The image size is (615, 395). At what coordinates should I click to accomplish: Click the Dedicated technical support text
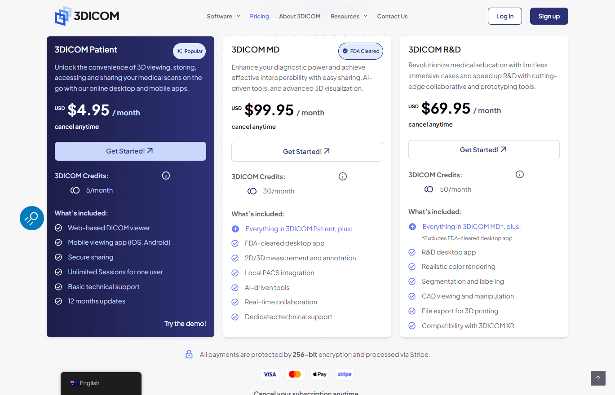[x=288, y=317]
